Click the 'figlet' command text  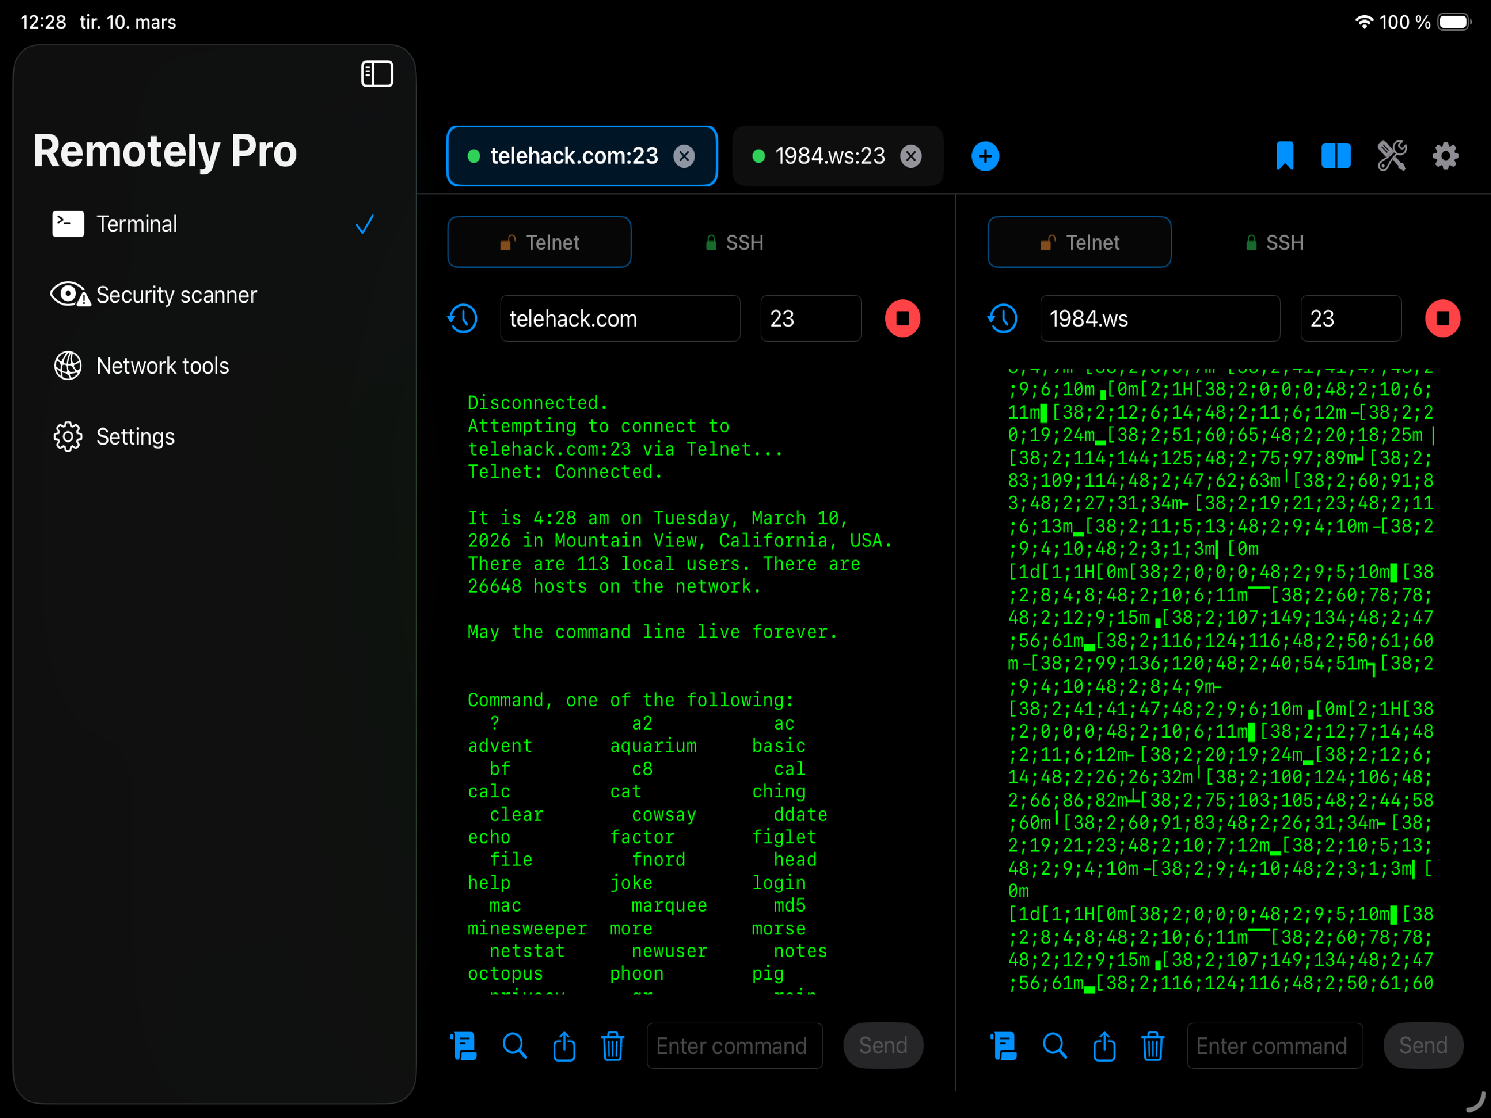784,837
